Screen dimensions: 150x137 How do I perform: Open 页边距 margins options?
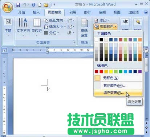37,27
